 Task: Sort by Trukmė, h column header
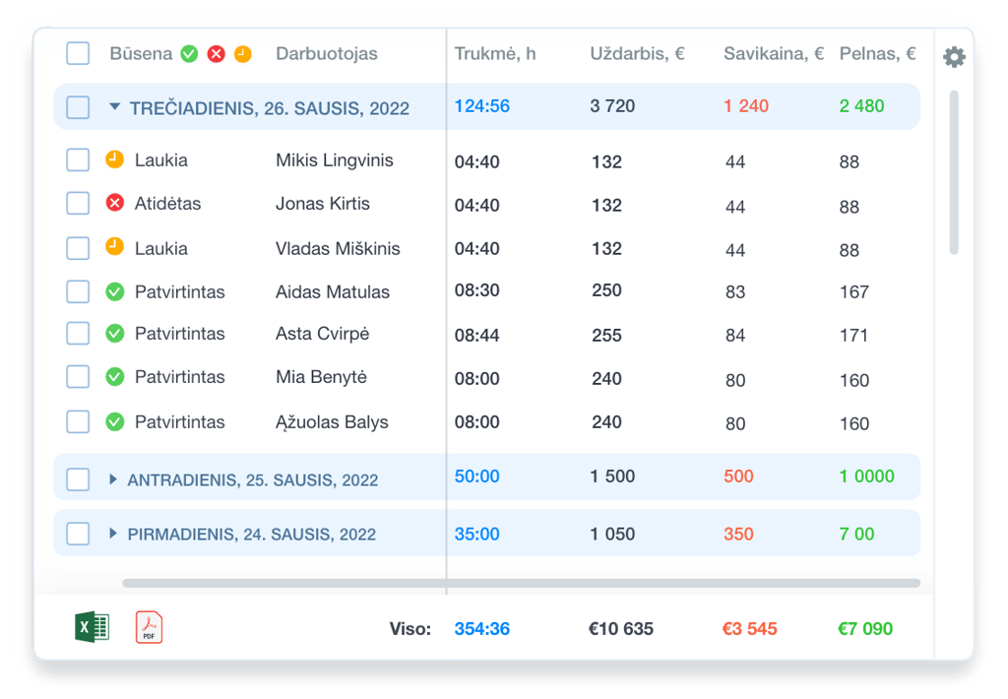tap(495, 54)
